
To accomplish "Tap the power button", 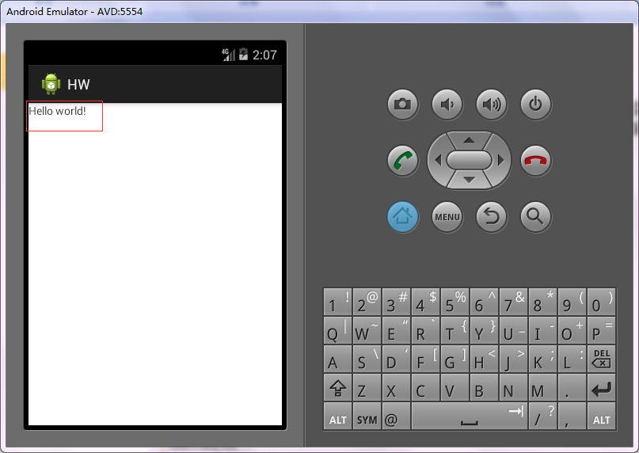I will [536, 105].
